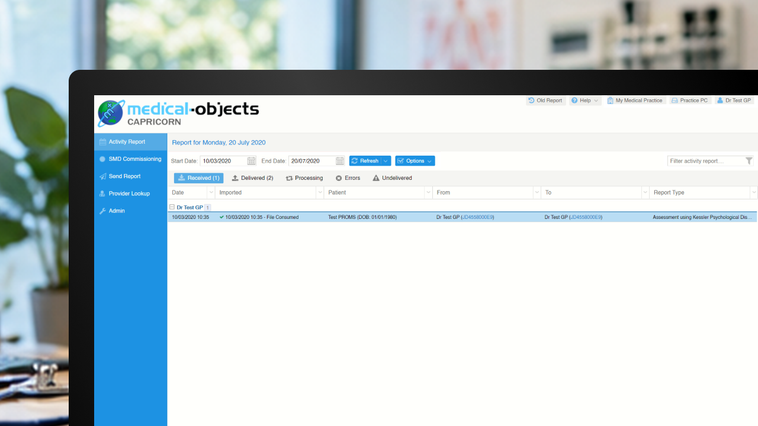
Task: Open the Patient column dropdown arrow
Action: point(428,192)
